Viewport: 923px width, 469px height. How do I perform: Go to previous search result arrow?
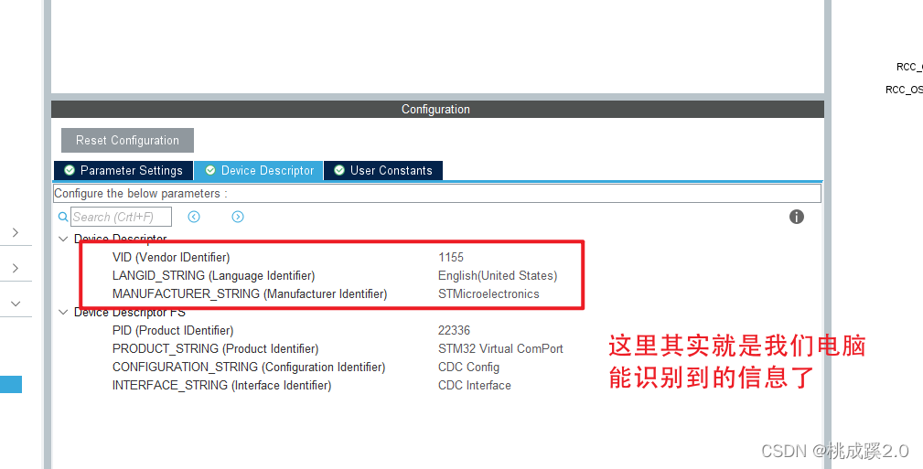194,218
